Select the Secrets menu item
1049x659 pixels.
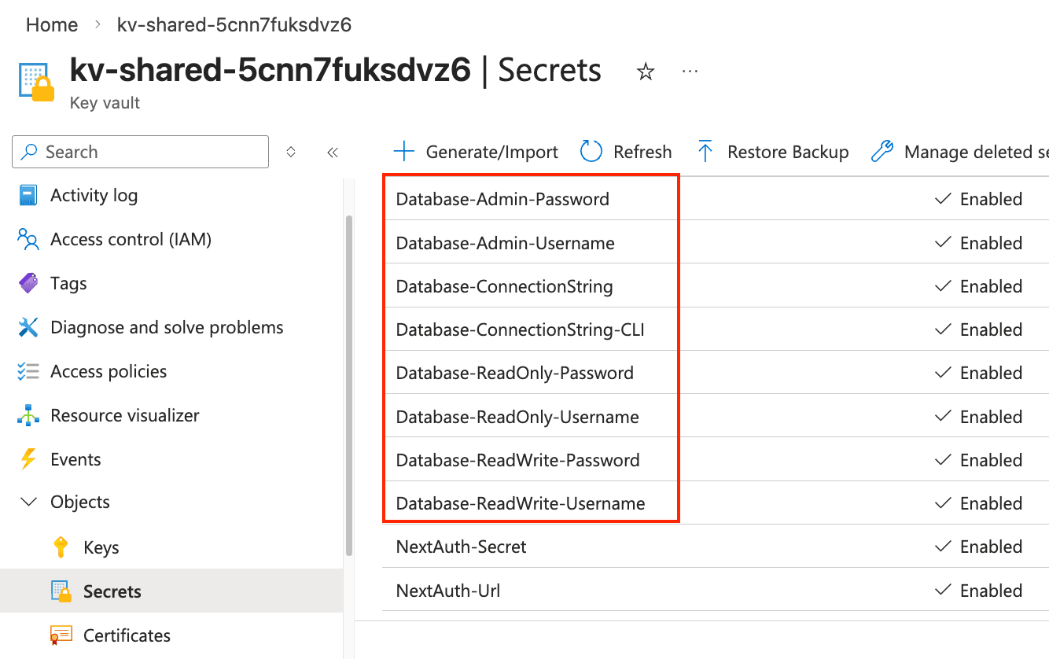112,592
